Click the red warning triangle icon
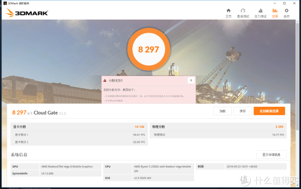Screen dimensions: 301x189 pyautogui.click(x=105, y=81)
